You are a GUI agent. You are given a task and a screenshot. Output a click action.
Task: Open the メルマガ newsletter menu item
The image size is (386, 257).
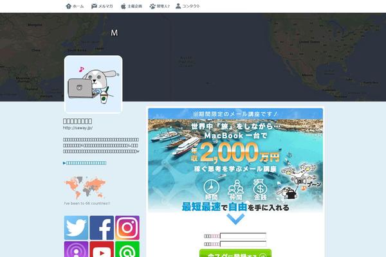102,6
